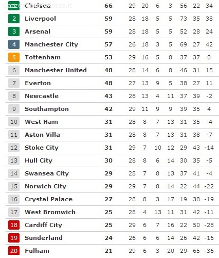Click the Tottenham team name
This screenshot has width=219, height=258.
43,57
